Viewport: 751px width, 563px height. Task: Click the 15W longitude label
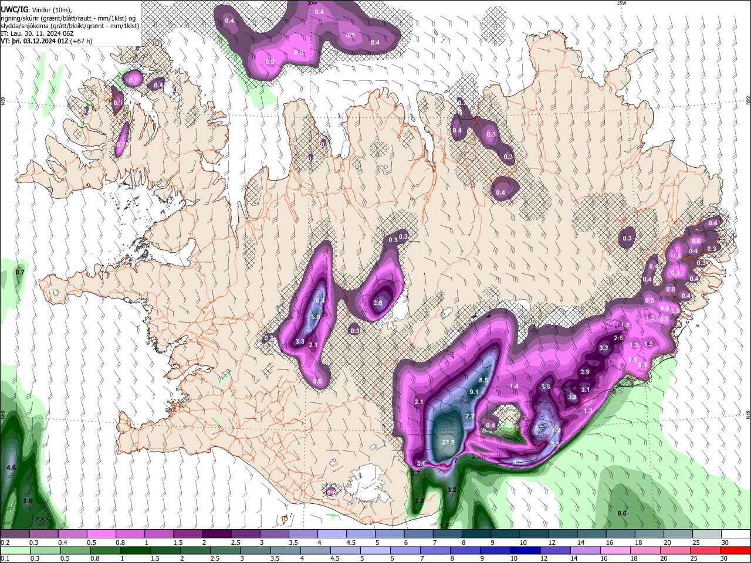[621, 3]
